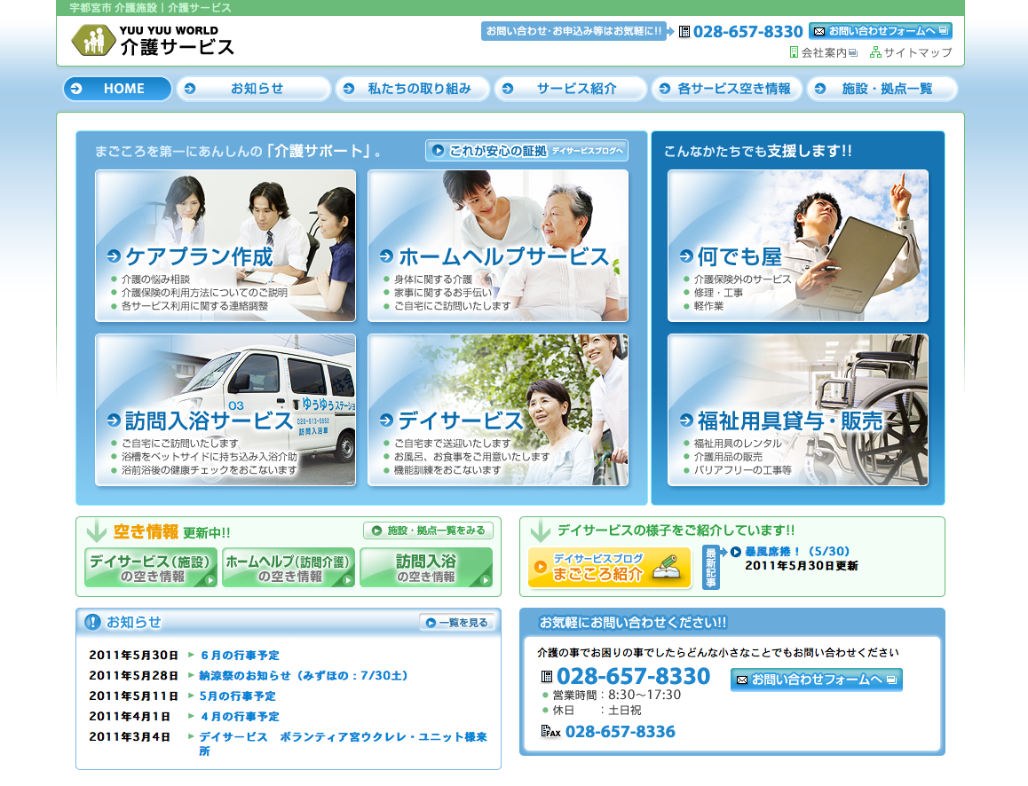This screenshot has height=786, width=1028.
Task: Open the 福祉用具貸与・販売 wheelchair tile
Action: (798, 410)
